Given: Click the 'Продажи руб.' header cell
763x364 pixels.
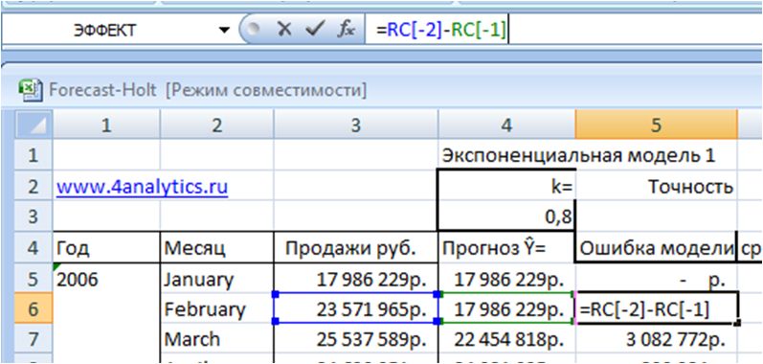Looking at the screenshot, I should (356, 248).
